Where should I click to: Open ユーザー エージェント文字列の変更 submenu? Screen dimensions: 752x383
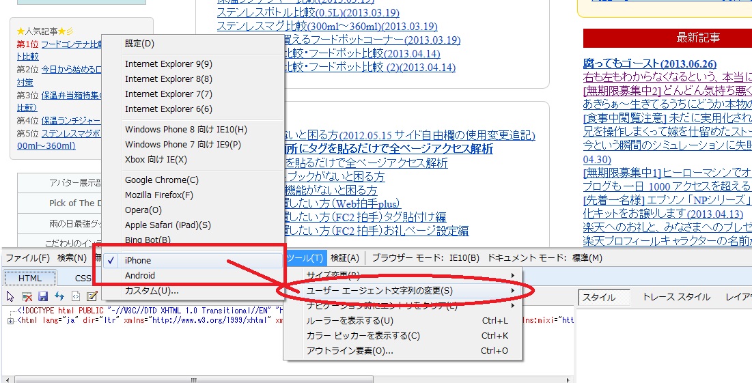(x=380, y=290)
